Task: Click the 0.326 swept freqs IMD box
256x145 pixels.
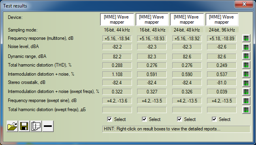Action: 187,92
